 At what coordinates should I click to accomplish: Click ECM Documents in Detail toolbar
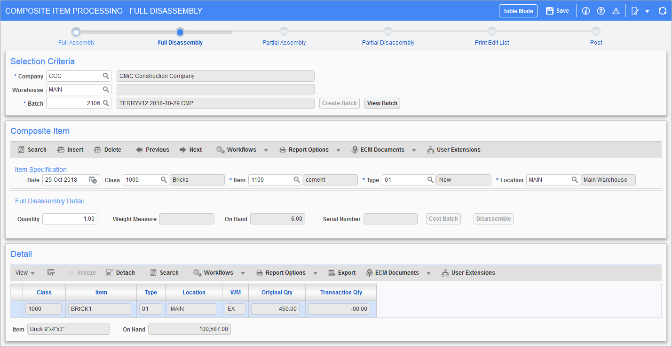tap(393, 273)
